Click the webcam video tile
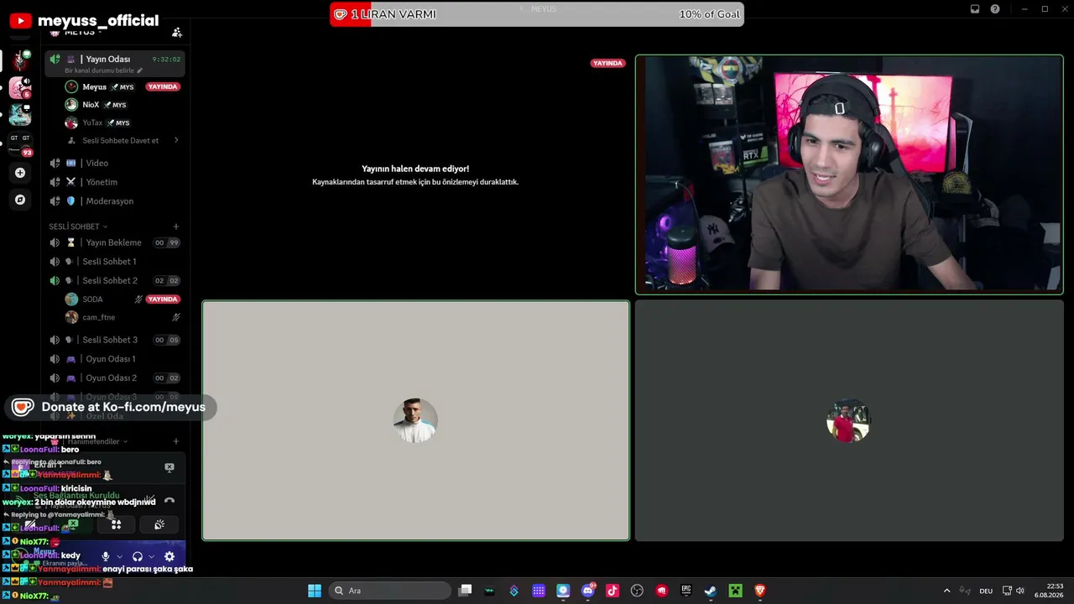1074x604 pixels. tap(849, 174)
